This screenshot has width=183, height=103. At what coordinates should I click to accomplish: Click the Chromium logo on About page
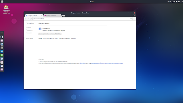40,29
